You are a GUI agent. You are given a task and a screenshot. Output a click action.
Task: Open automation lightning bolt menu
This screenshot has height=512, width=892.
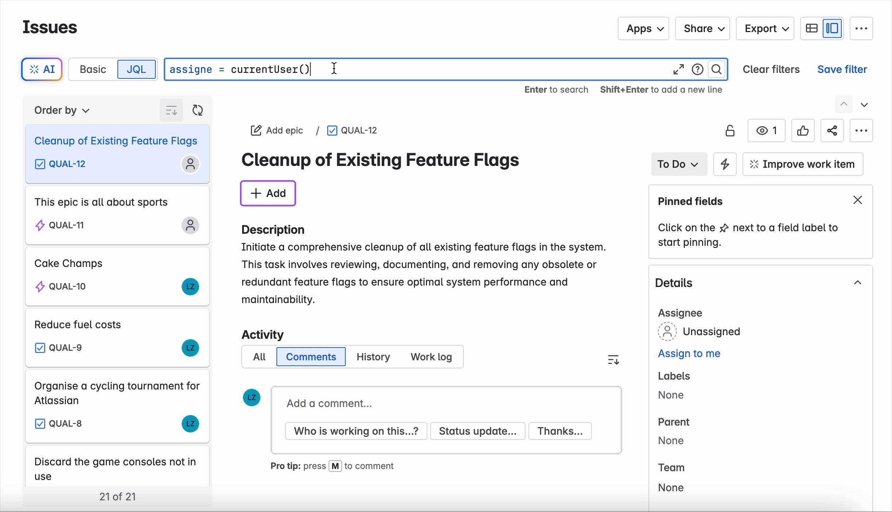click(x=725, y=164)
